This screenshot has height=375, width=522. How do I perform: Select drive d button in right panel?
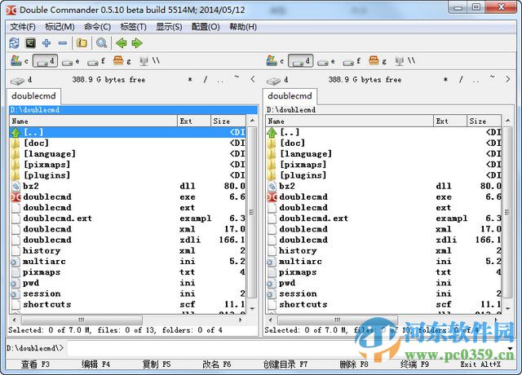pos(301,61)
